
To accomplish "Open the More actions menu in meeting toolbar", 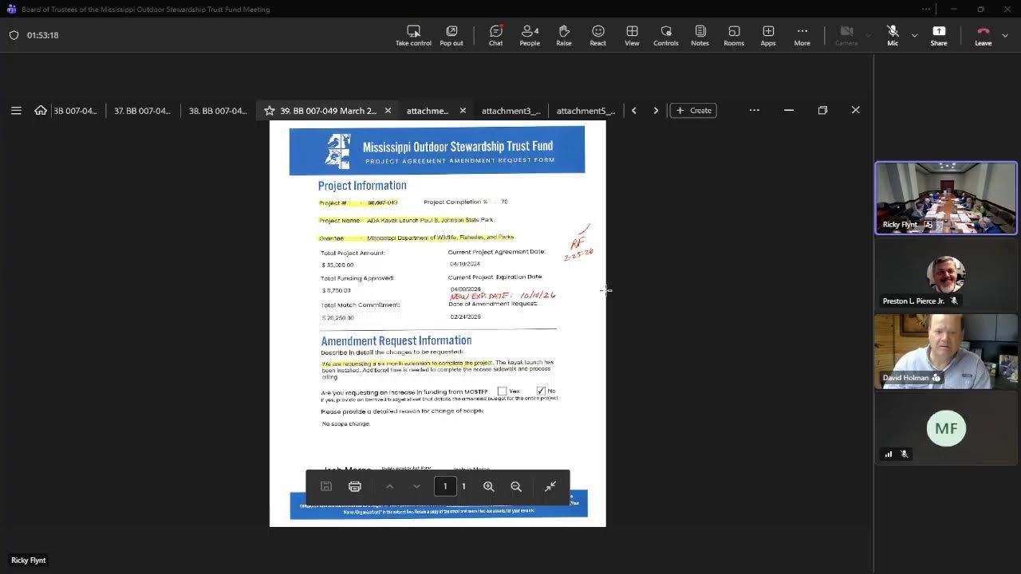I will pos(802,35).
